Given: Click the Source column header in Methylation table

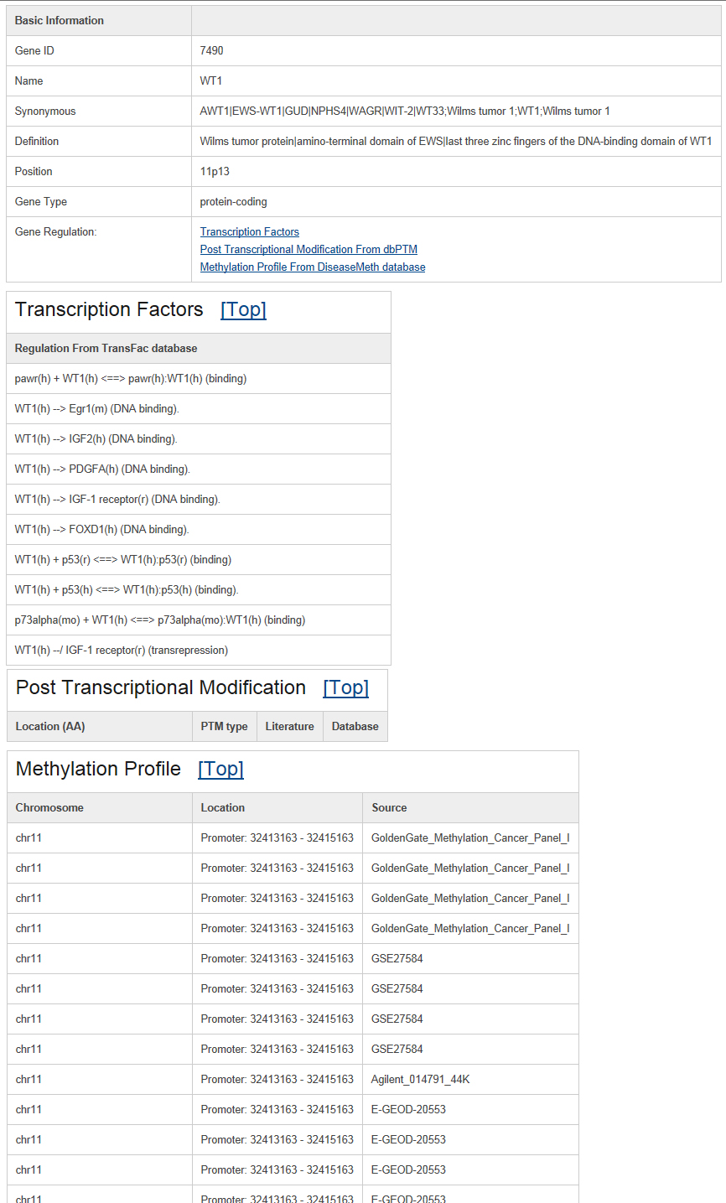Looking at the screenshot, I should (x=471, y=808).
